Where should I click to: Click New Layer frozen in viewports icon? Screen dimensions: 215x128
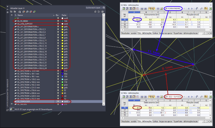(x=27, y=12)
